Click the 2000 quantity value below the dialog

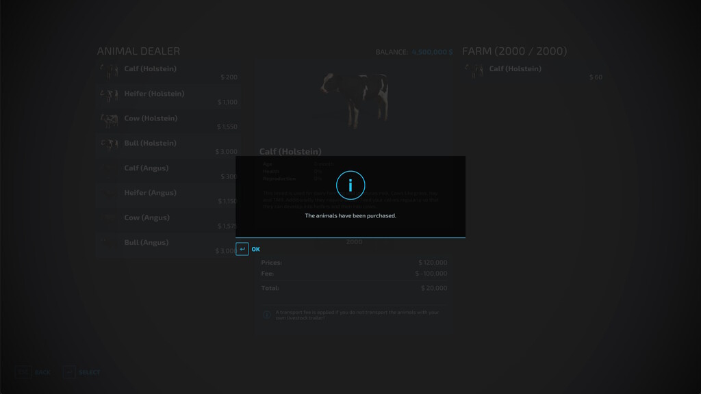(354, 242)
